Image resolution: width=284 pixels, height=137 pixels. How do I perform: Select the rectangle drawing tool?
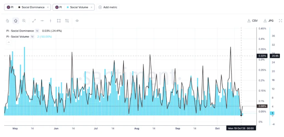(x=59, y=21)
